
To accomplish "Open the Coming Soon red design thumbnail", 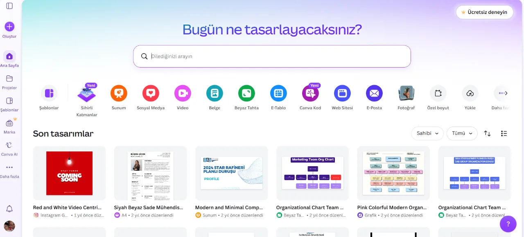I will click(x=69, y=173).
